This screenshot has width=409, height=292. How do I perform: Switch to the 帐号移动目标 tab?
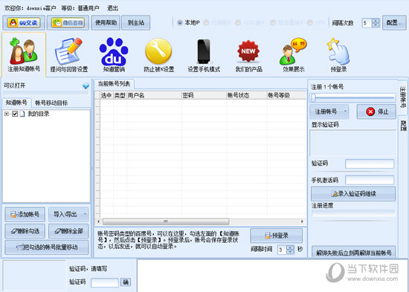click(51, 103)
